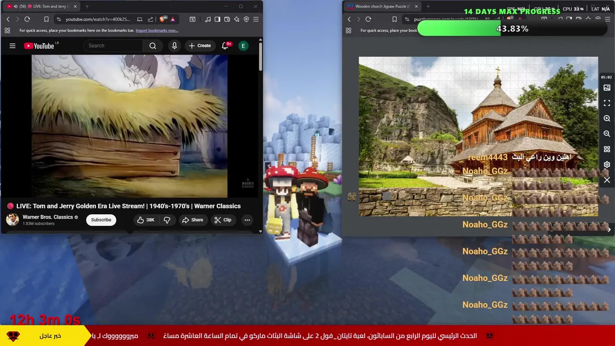Open apps grid icon on puzzle bookmarks bar

coord(348,30)
